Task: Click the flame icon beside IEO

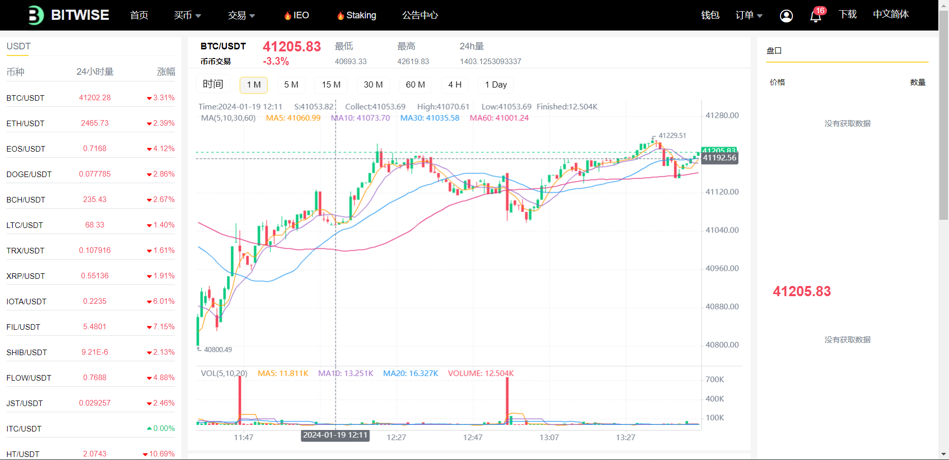Action: pos(287,16)
